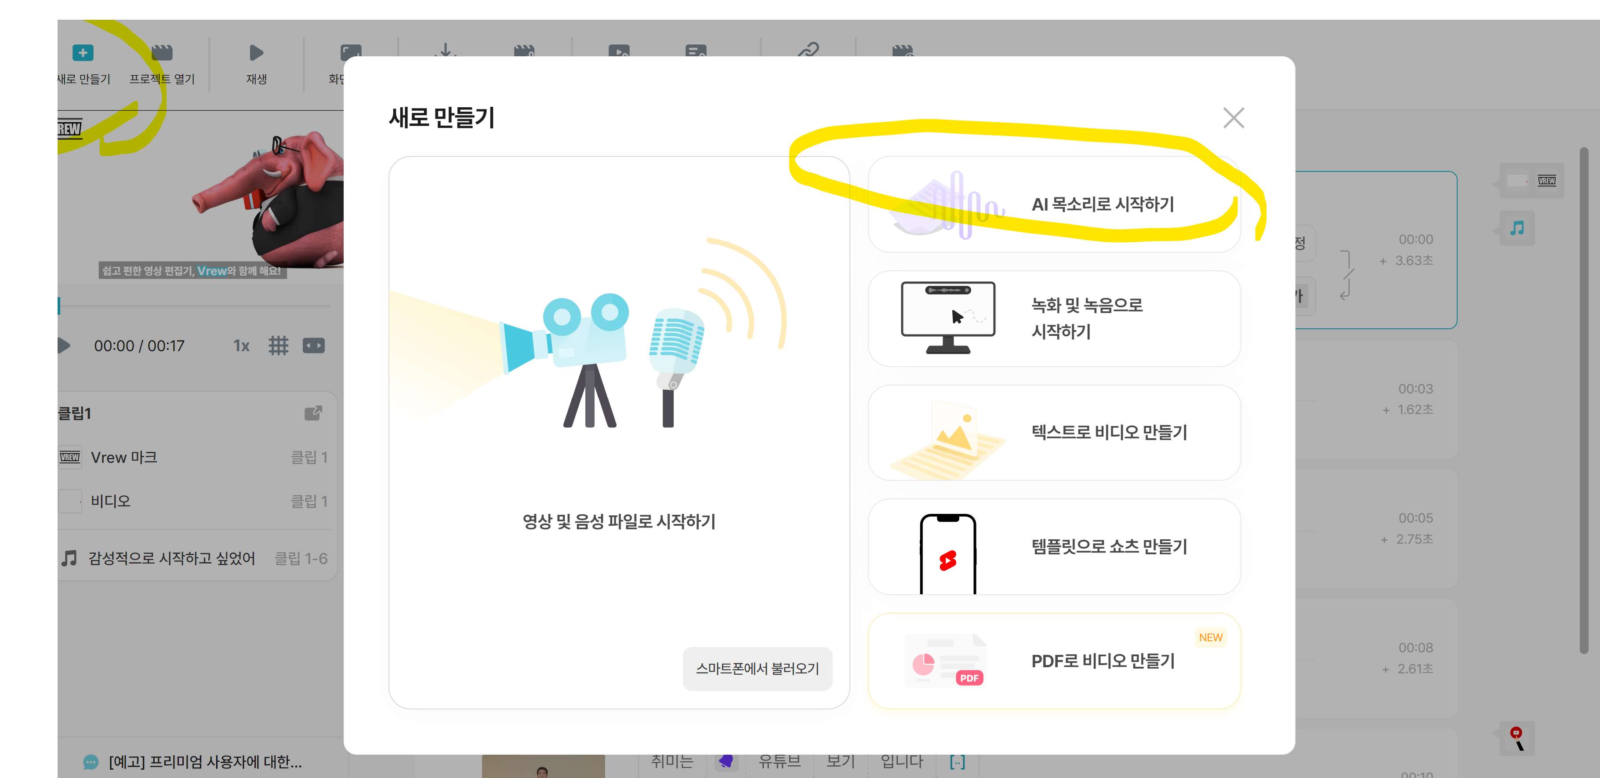Viewport: 1600px width, 778px height.
Task: Open the 1x playback speed selector
Action: 241,346
